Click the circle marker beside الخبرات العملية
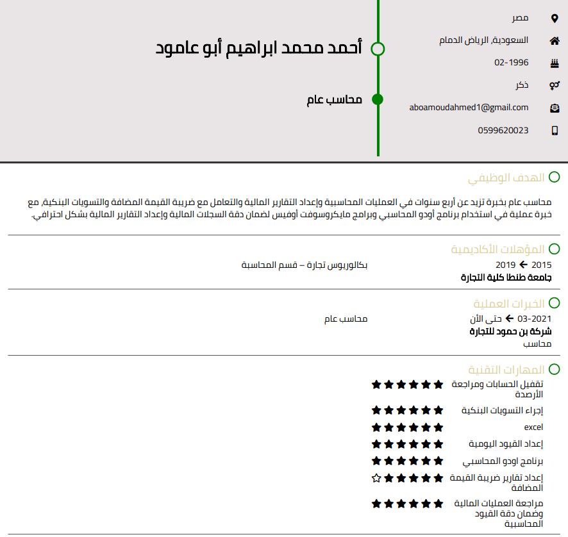 click(554, 304)
